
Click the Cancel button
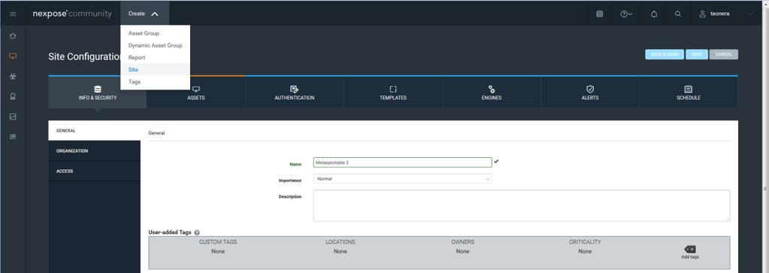723,54
